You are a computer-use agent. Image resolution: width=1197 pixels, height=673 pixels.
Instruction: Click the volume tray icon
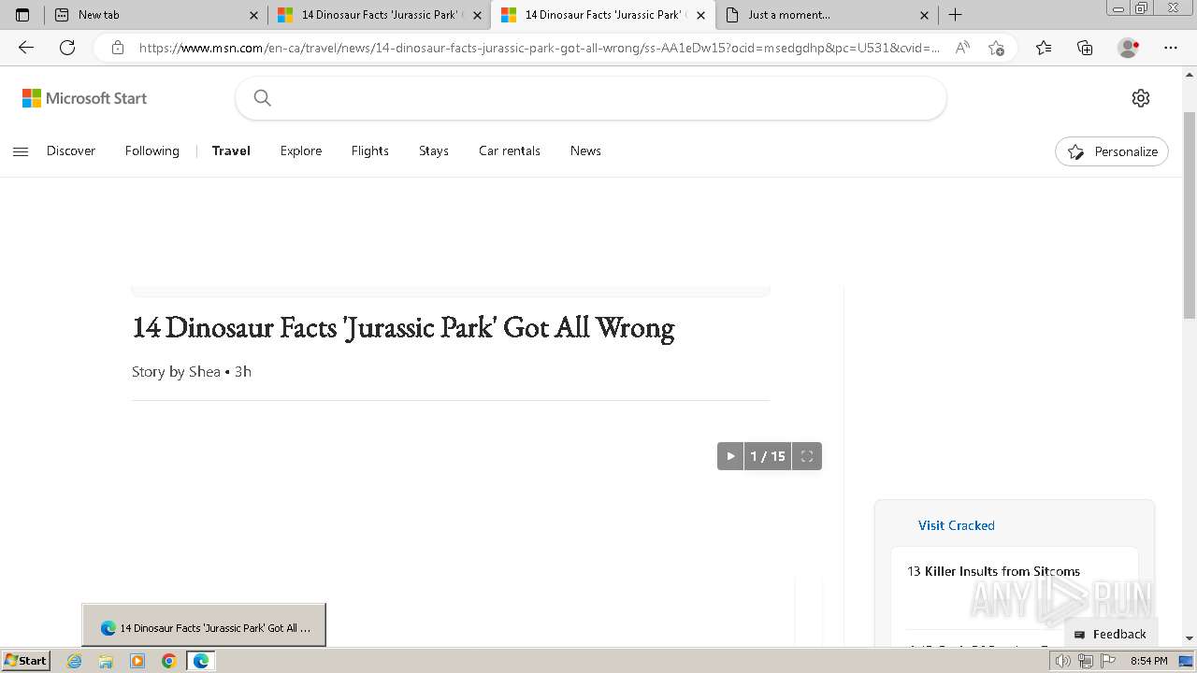coord(1062,661)
